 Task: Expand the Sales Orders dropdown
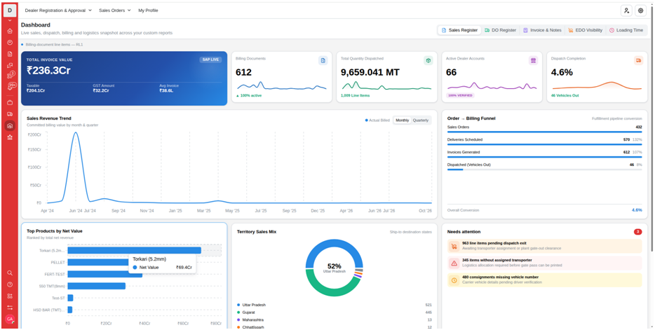pos(115,11)
